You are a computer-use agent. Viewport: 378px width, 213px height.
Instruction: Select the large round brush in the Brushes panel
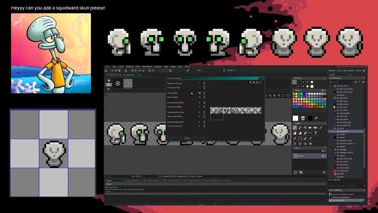pos(312,86)
